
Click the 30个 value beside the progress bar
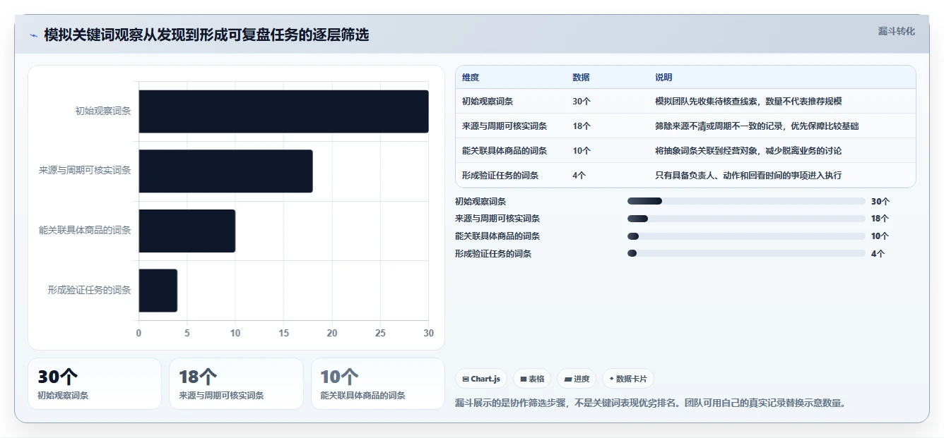[x=880, y=201]
